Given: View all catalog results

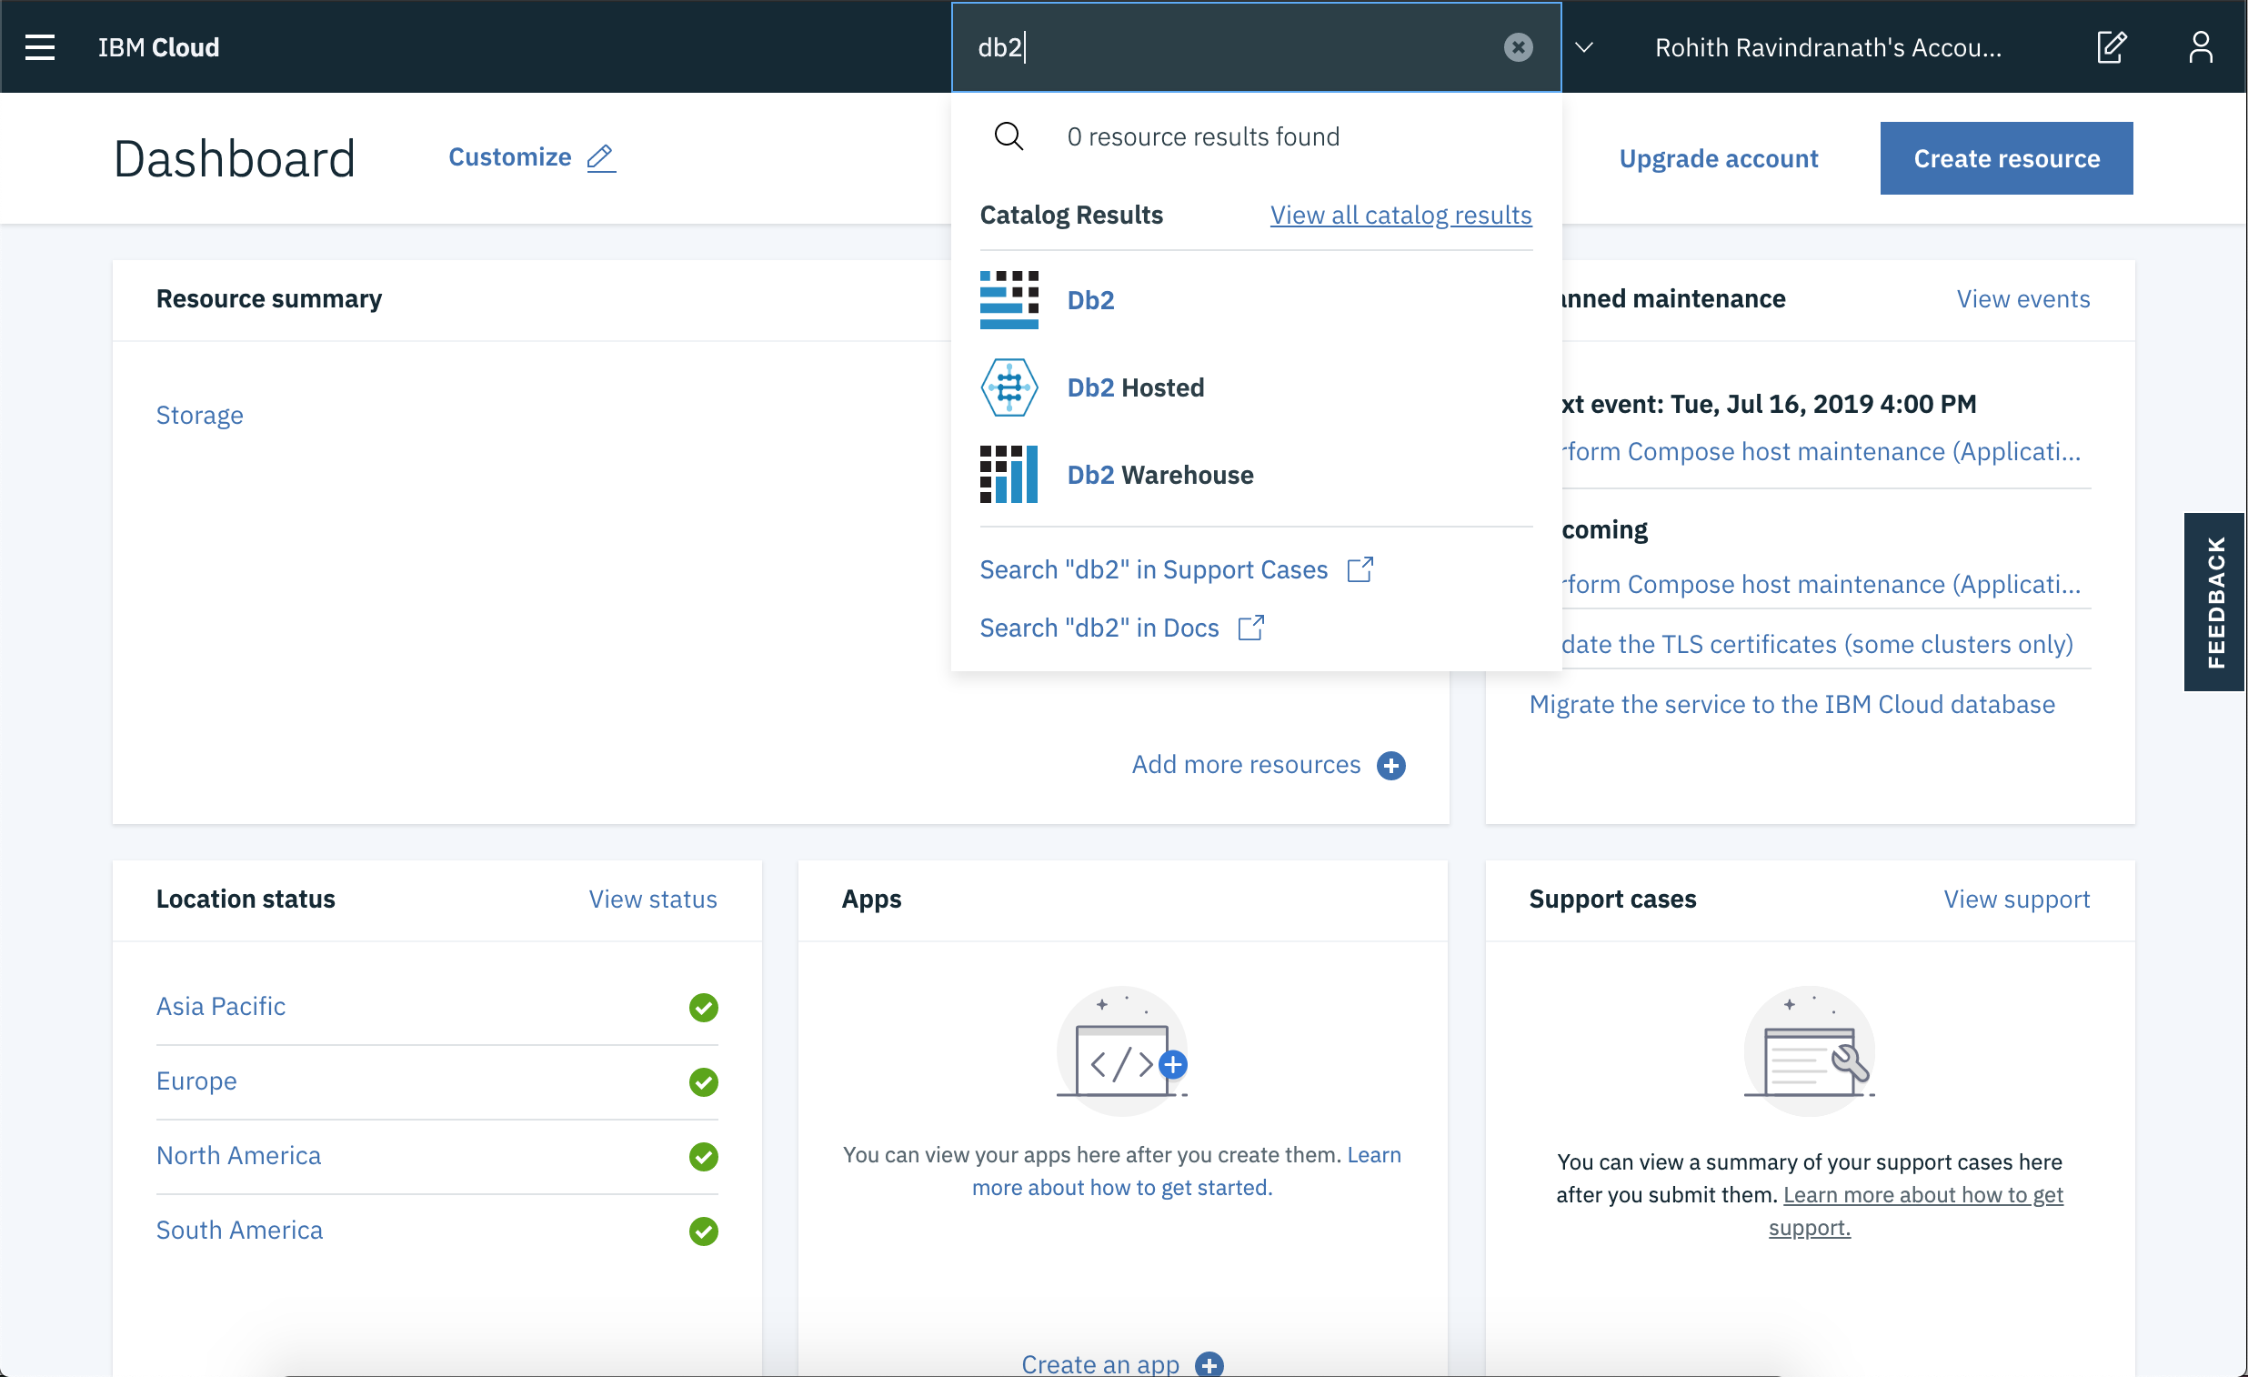Looking at the screenshot, I should [1400, 216].
